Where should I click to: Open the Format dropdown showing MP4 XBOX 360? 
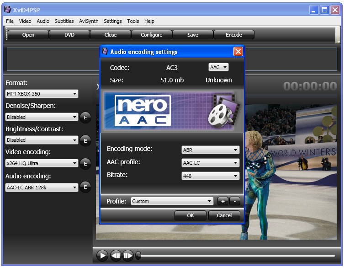(42, 94)
